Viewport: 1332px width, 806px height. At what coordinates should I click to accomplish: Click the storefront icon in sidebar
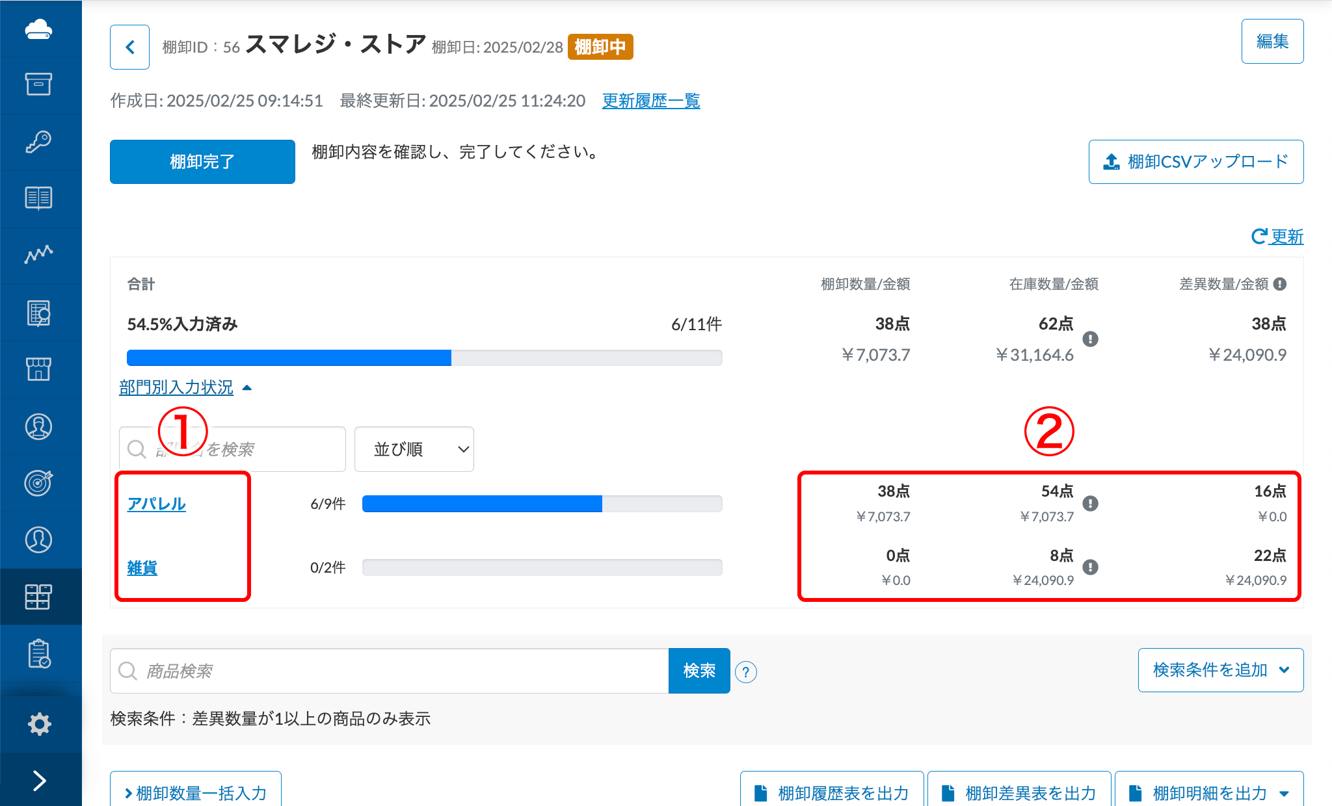(38, 369)
